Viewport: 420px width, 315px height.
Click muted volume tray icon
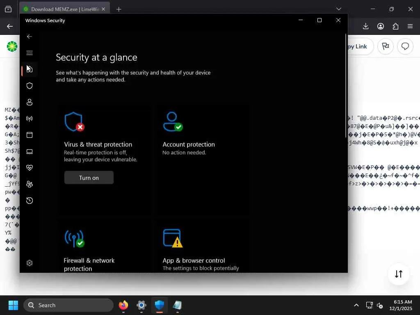click(380, 305)
